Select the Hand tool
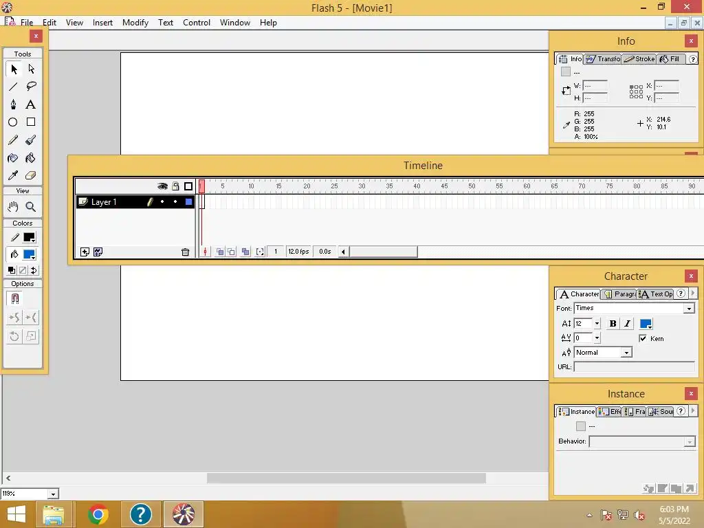The height and width of the screenshot is (528, 704). [x=14, y=206]
